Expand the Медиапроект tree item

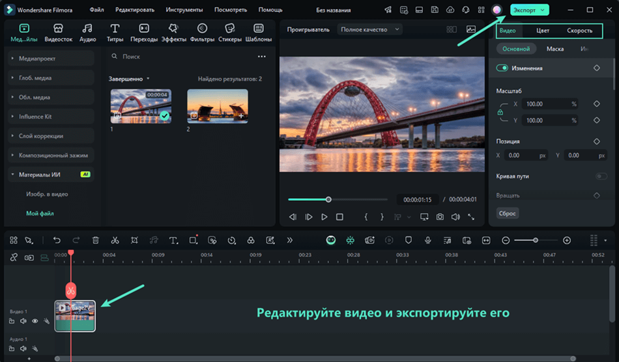coord(51,59)
